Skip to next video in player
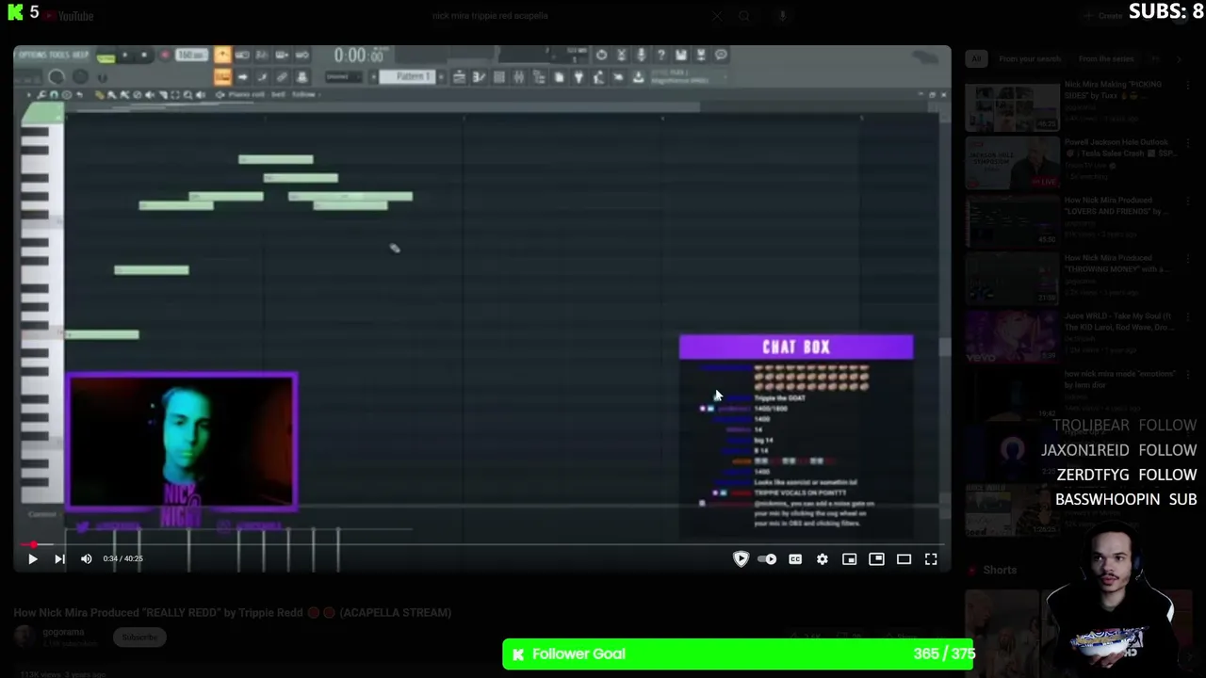The height and width of the screenshot is (678, 1206). 59,559
